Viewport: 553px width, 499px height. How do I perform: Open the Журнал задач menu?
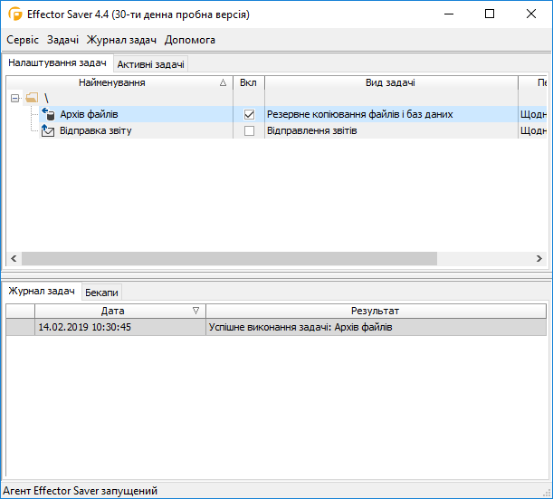(121, 40)
